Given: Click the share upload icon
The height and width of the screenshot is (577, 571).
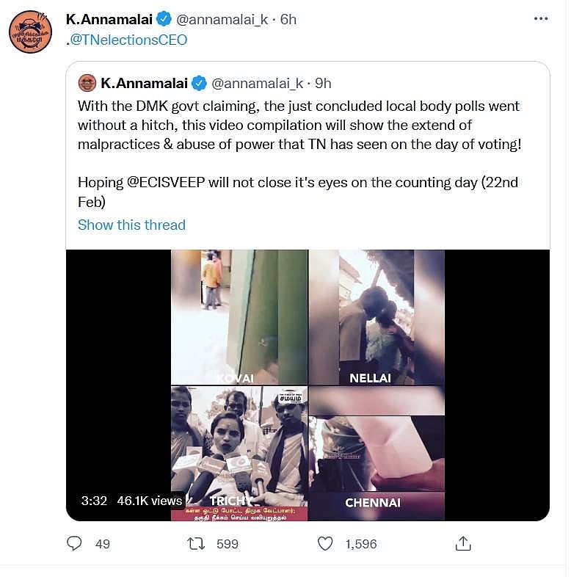Looking at the screenshot, I should coord(463,543).
